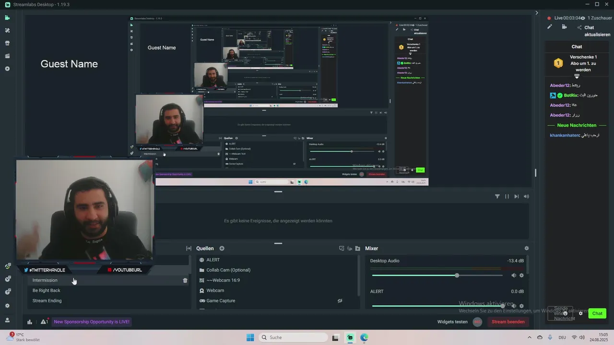The image size is (614, 345).
Task: Open emoji picker in chat input
Action: pos(565,313)
